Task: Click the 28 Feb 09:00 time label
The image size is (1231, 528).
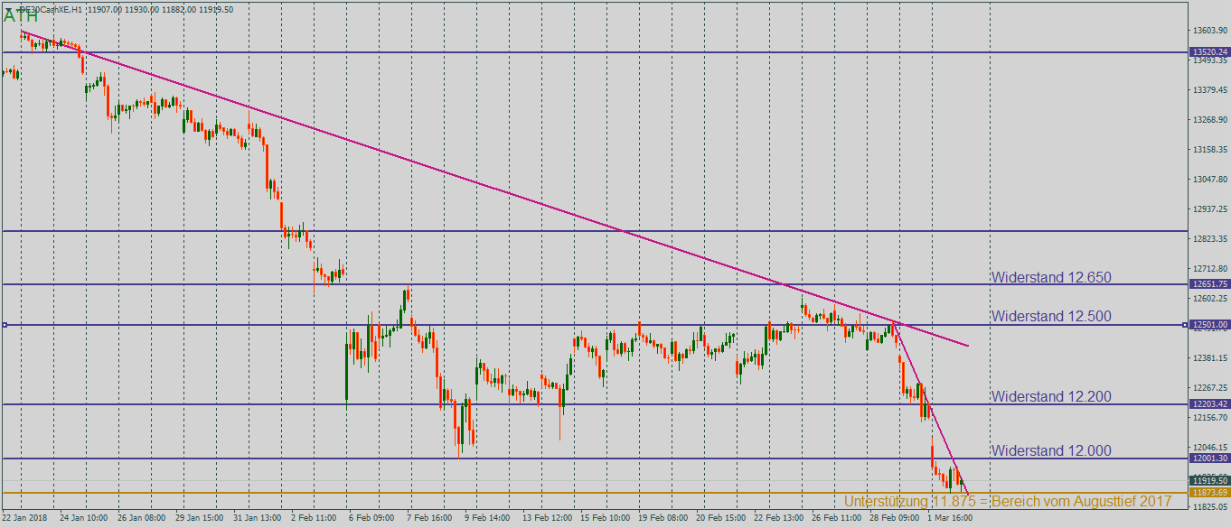Action: [894, 519]
